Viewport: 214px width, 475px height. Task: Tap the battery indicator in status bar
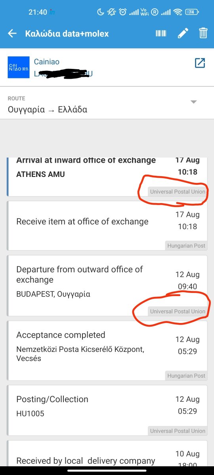point(193,12)
